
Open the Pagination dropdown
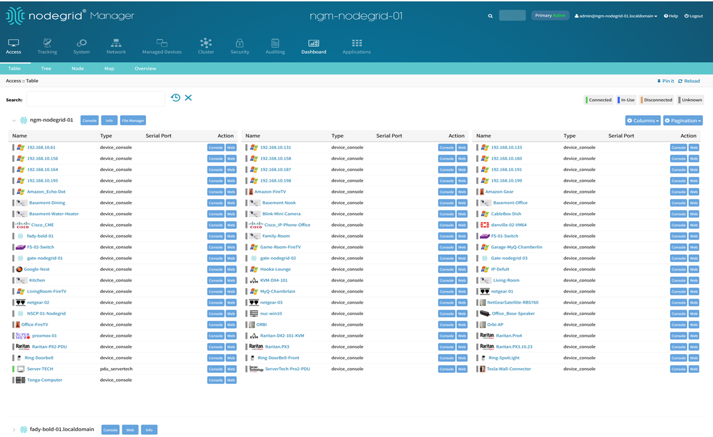point(683,121)
